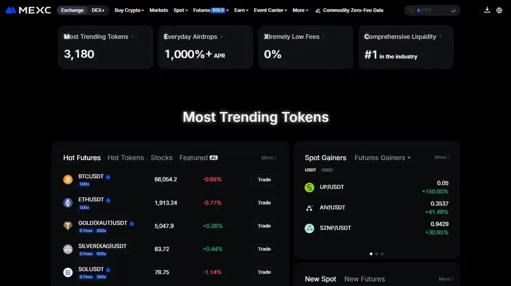Click Trade button for GOLD(XAUT)USDT
This screenshot has width=511, height=286.
264,226
